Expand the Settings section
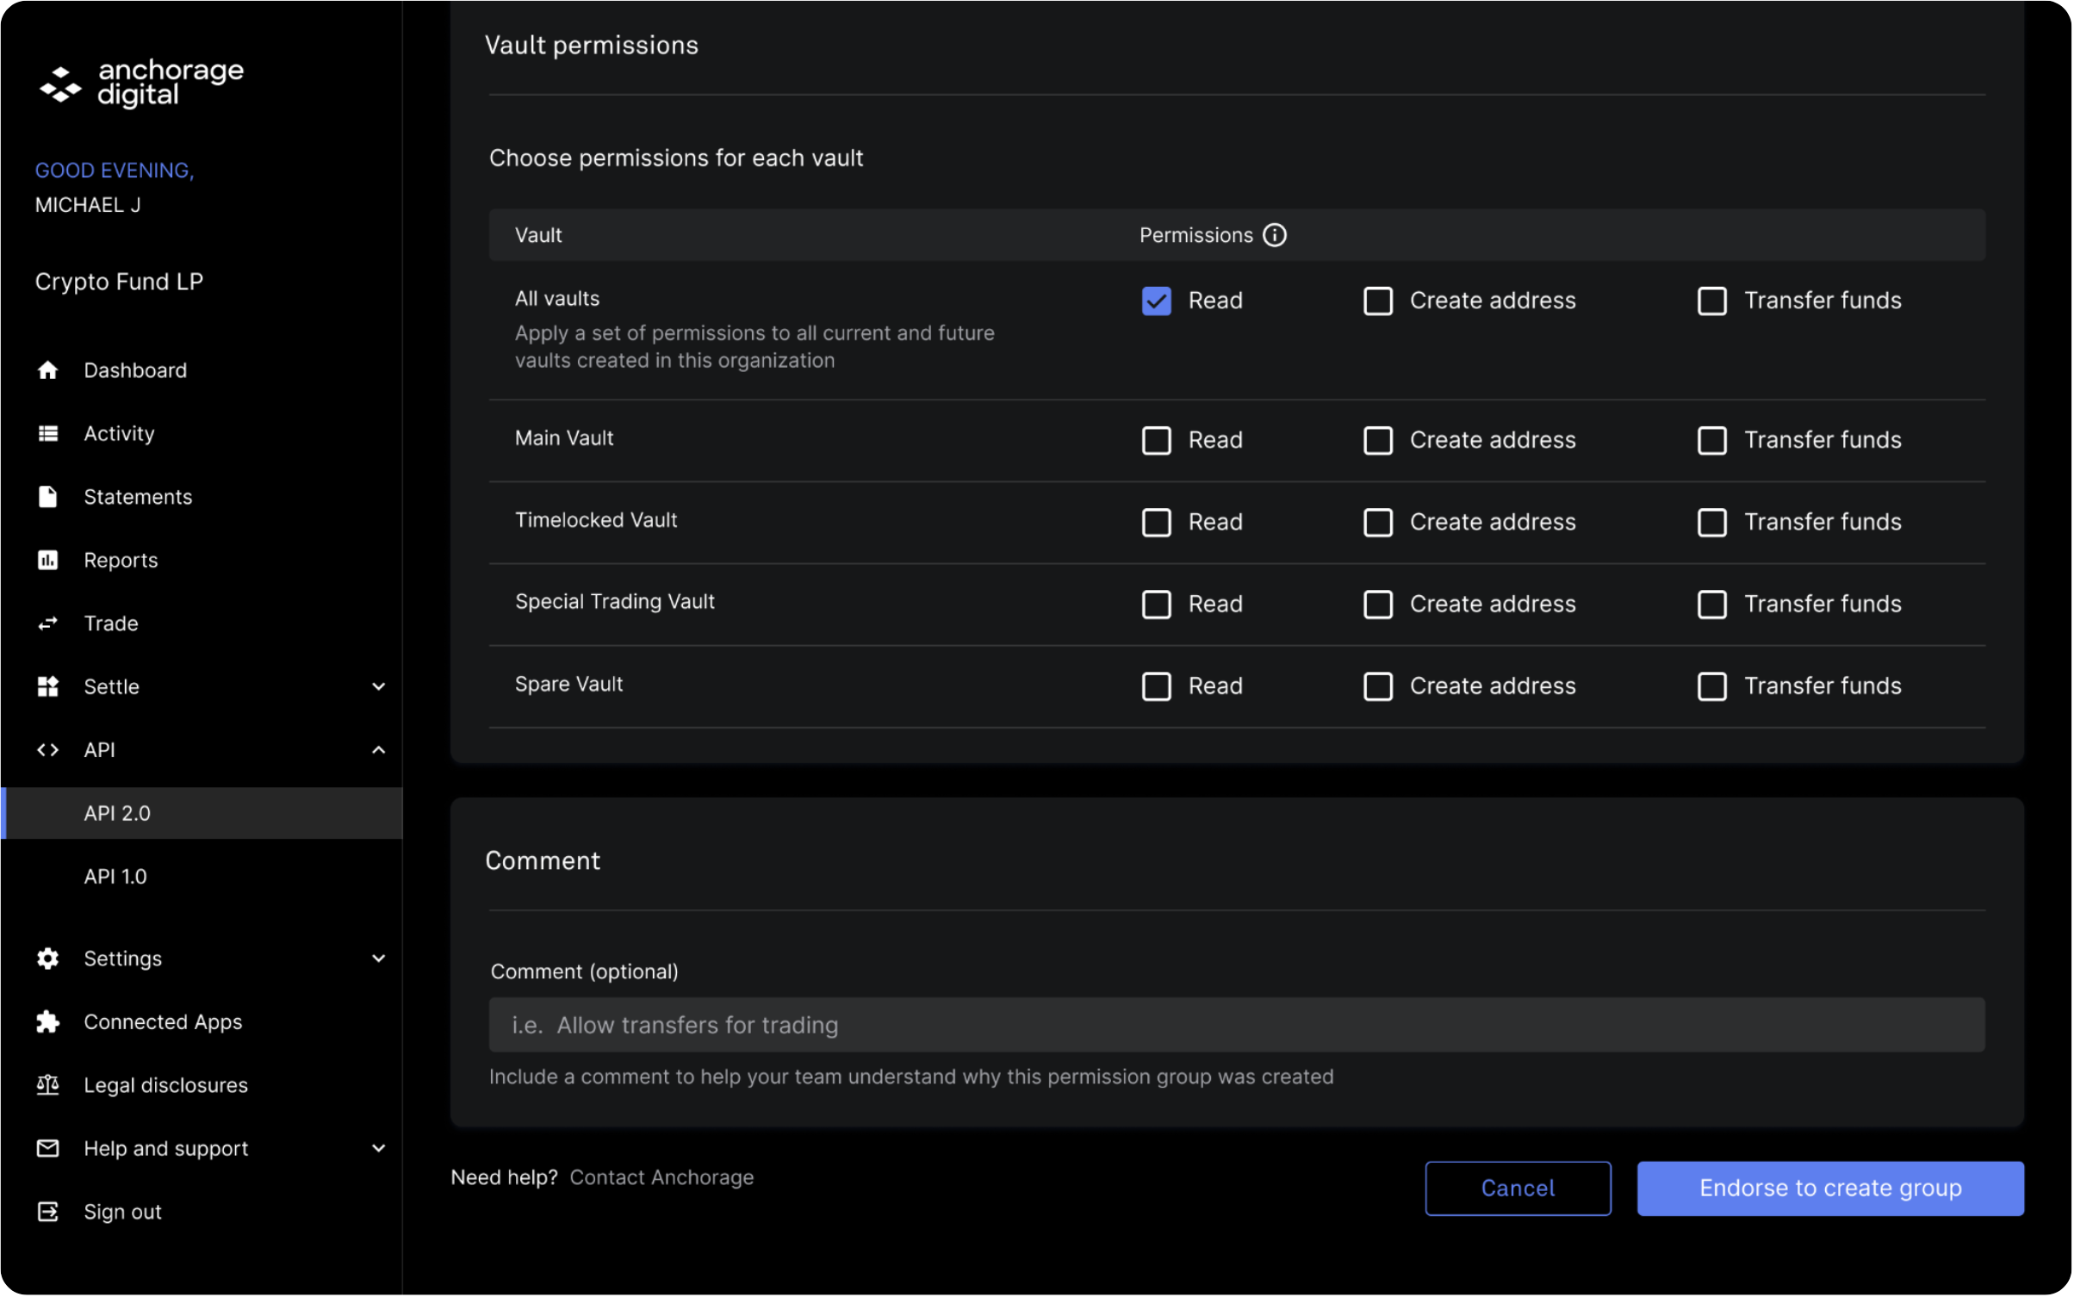 [379, 959]
